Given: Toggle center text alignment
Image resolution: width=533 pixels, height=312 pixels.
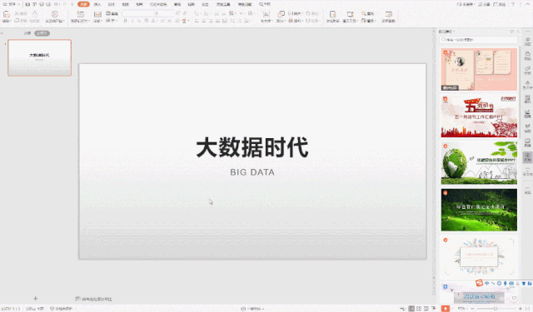Looking at the screenshot, I should coord(203,21).
